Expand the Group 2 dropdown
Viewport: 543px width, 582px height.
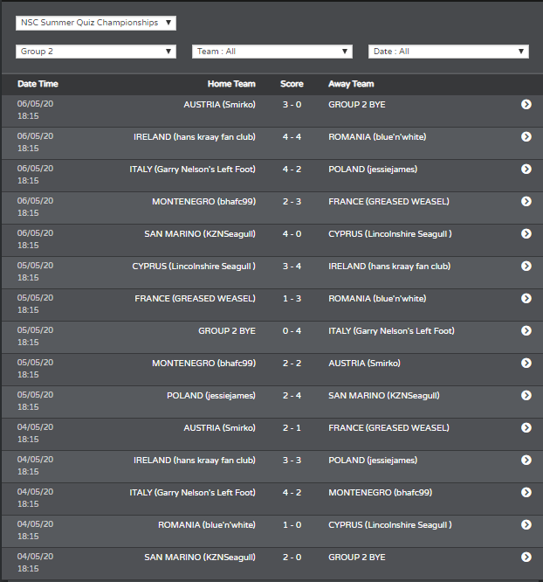(96, 52)
